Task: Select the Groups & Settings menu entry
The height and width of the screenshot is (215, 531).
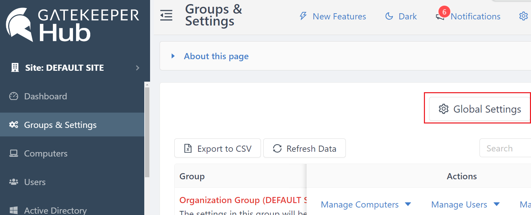Action: coord(60,125)
